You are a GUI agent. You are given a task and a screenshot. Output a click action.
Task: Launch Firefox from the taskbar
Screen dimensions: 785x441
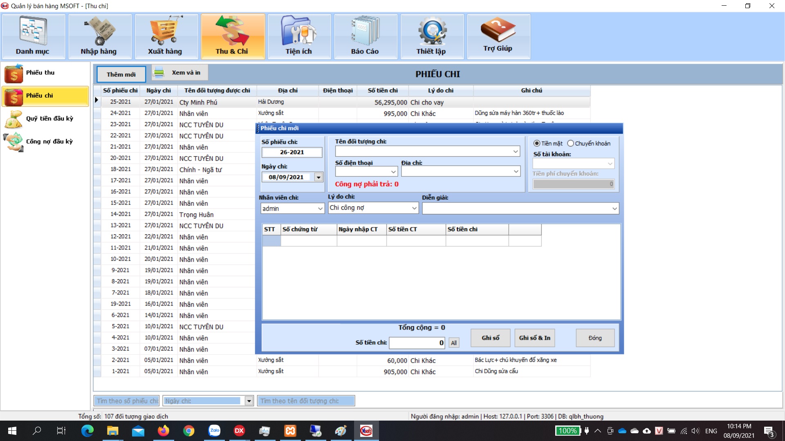tap(163, 431)
